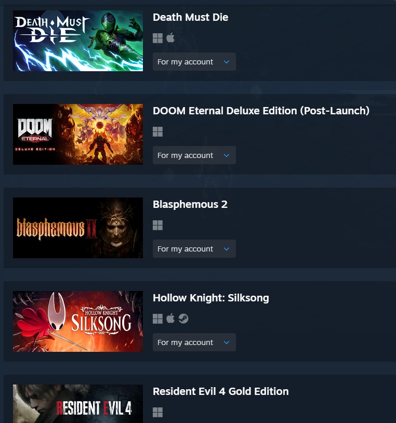Image resolution: width=396 pixels, height=423 pixels.
Task: Open DOOM Eternal Deluxe Edition title link
Action: point(261,111)
